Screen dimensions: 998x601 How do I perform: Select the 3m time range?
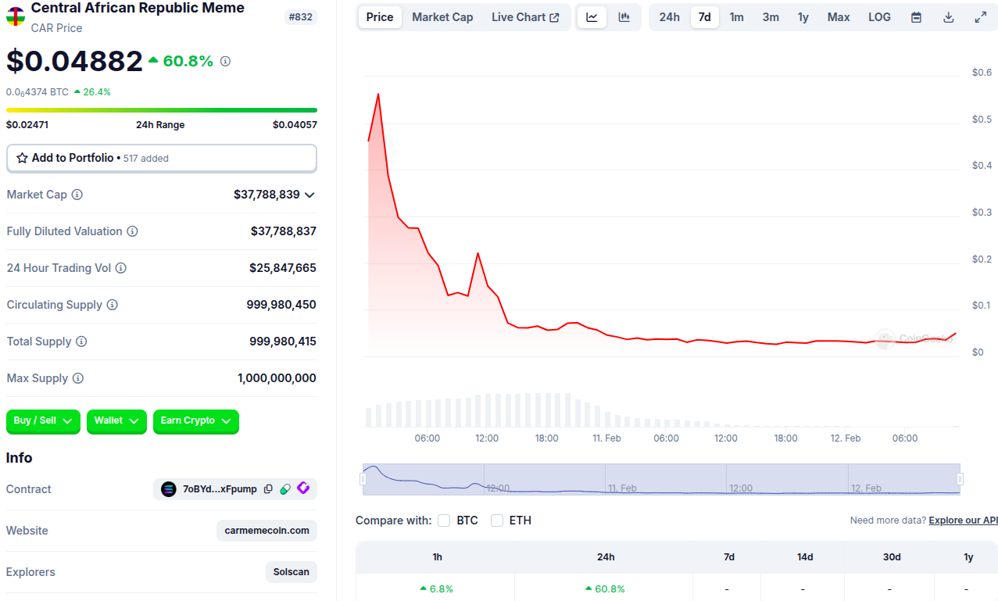(x=771, y=17)
